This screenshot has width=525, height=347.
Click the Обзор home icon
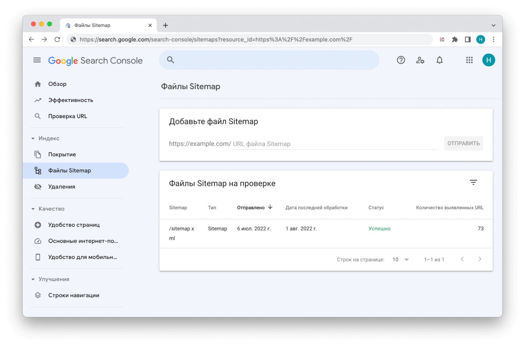click(x=38, y=84)
